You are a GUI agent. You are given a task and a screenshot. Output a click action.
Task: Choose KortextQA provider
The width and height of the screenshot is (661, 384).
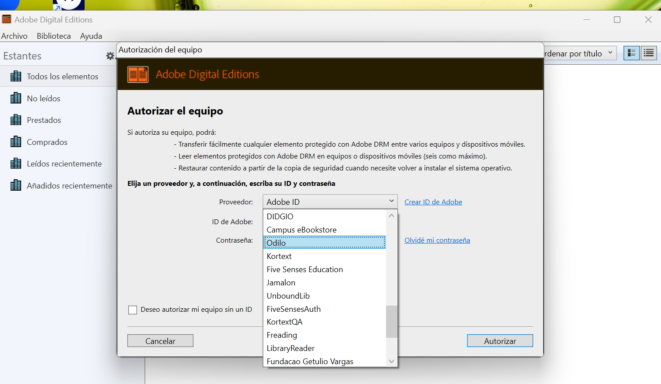(325, 321)
